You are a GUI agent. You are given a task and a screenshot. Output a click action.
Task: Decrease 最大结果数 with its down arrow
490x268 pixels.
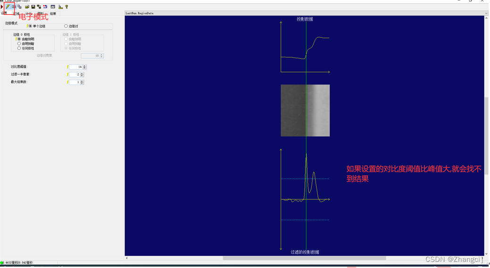click(82, 83)
